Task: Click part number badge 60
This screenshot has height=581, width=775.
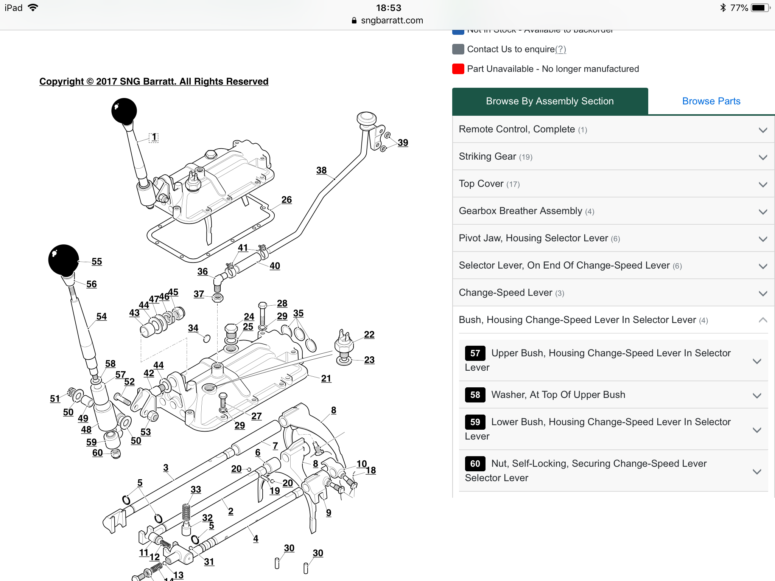Action: click(x=475, y=464)
